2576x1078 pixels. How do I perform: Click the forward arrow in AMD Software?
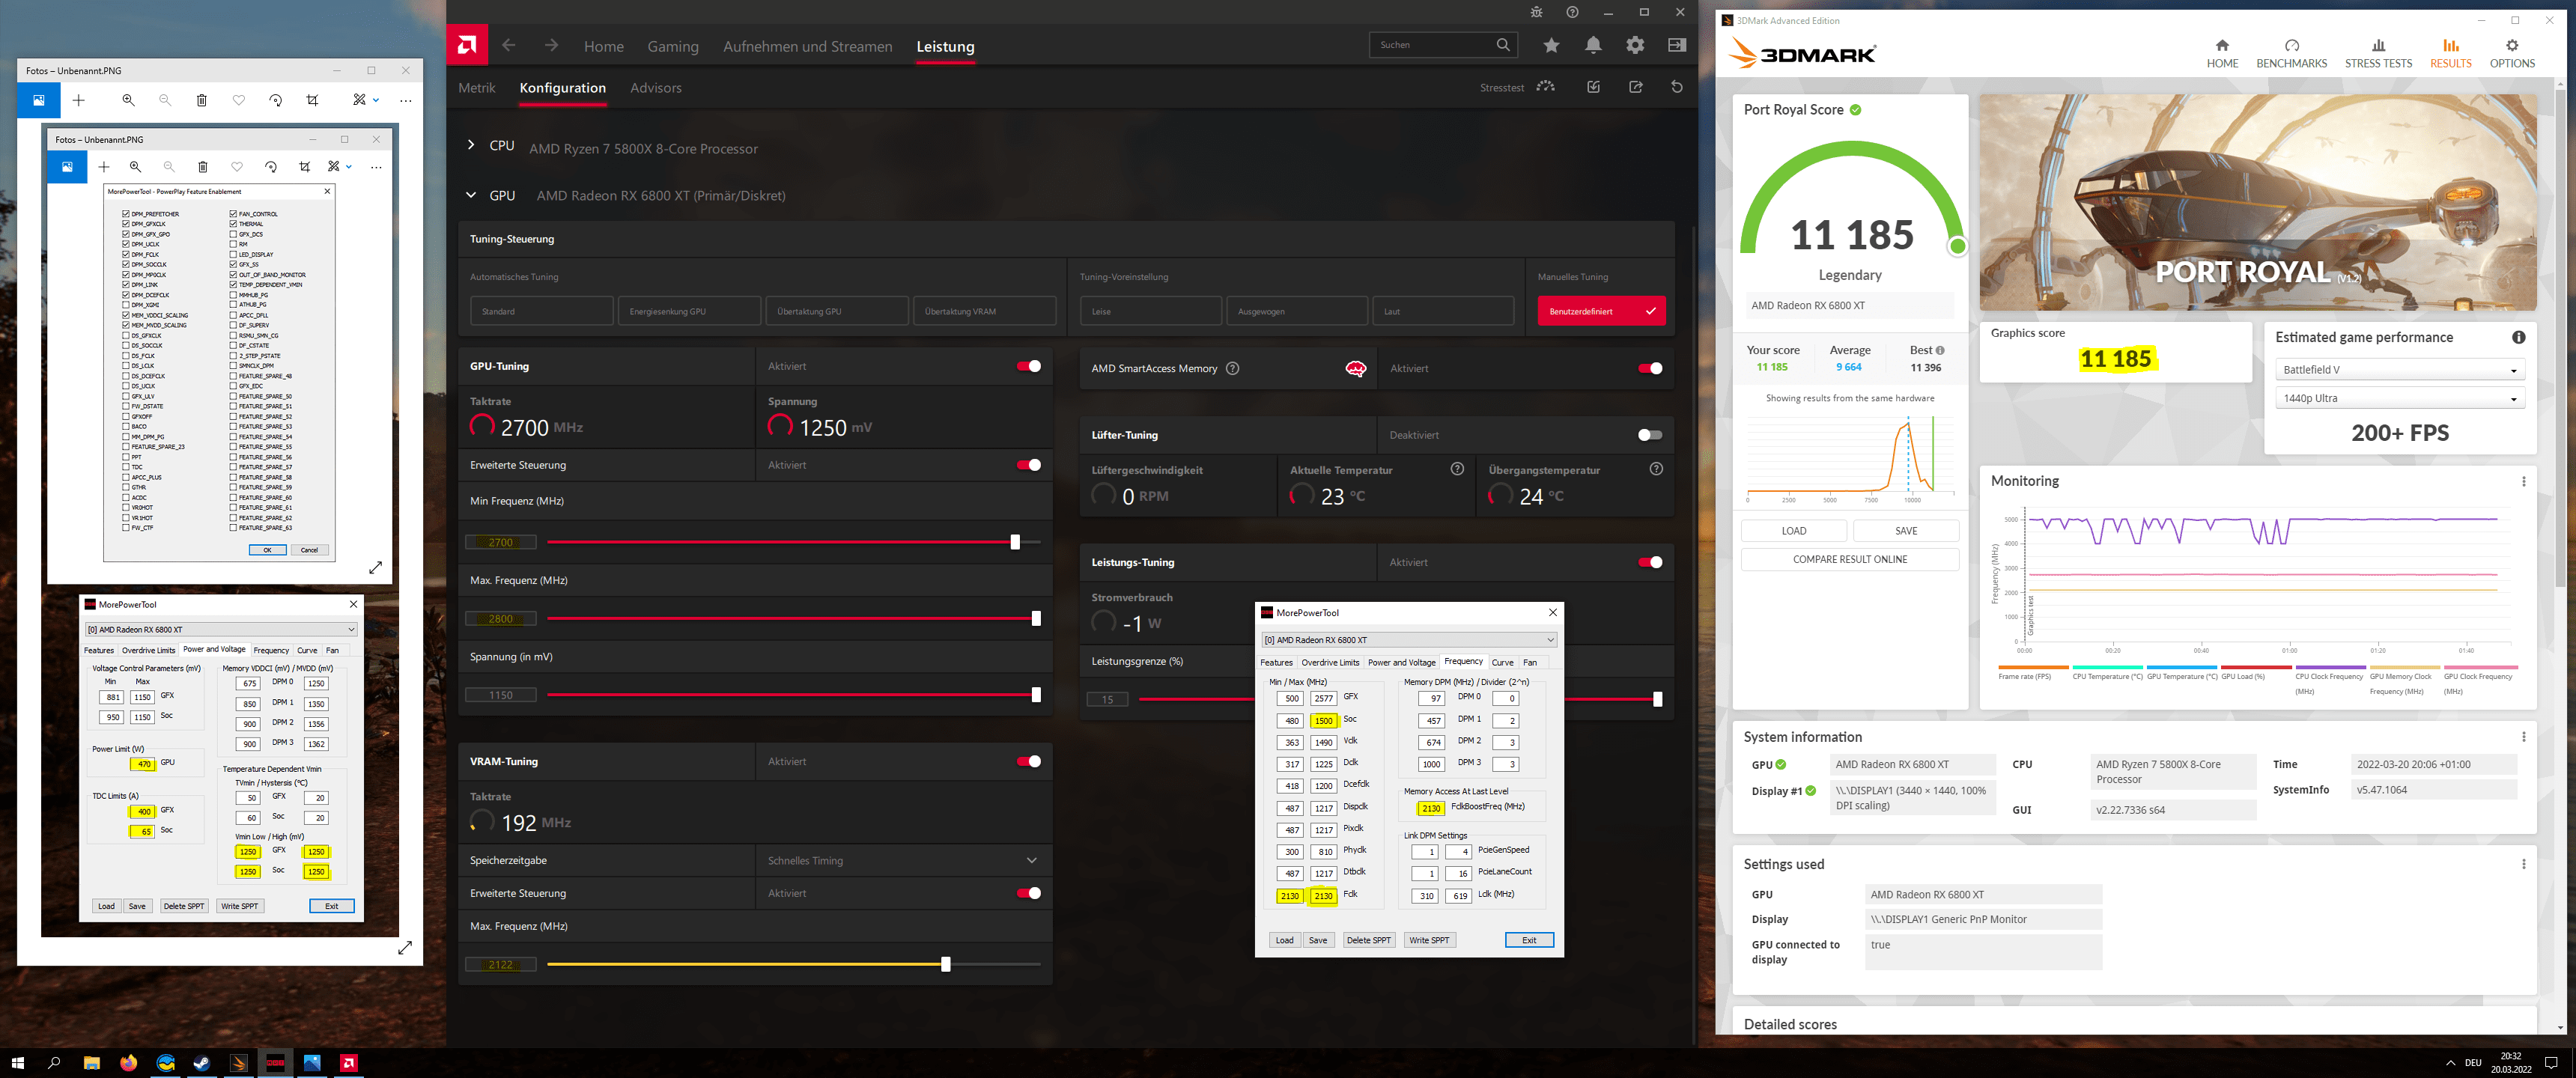(x=551, y=45)
